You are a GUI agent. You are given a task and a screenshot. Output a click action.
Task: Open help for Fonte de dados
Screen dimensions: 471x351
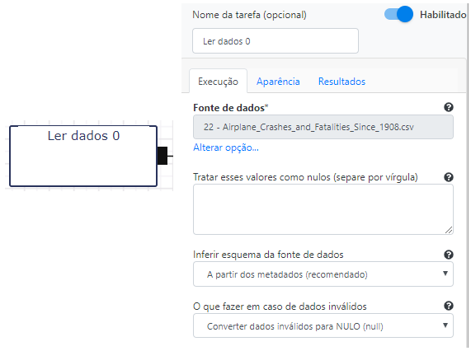click(x=449, y=107)
